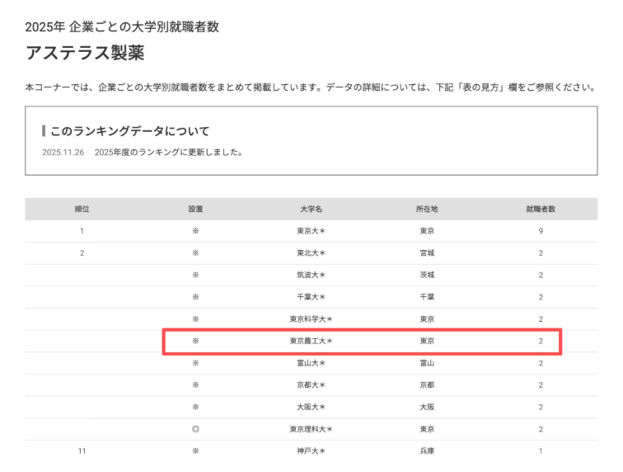The width and height of the screenshot is (623, 472).
Task: Open the 大阪大 university entry
Action: point(311,407)
